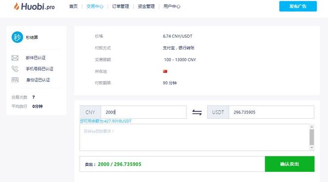Click the 90 分钟 payment deadline
Image resolution: width=328 pixels, height=182 pixels.
coord(170,83)
